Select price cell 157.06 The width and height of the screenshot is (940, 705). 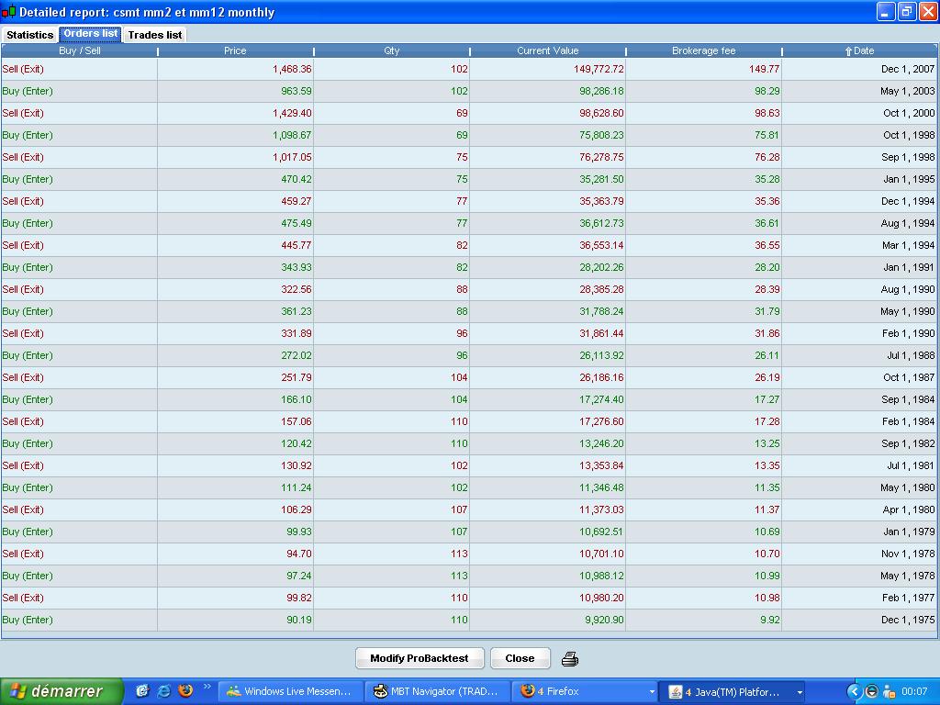pos(235,421)
